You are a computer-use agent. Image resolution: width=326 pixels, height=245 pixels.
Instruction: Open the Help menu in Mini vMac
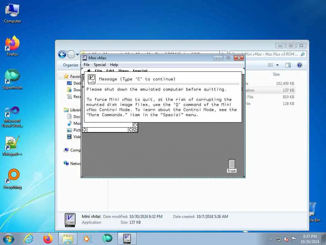tap(114, 64)
